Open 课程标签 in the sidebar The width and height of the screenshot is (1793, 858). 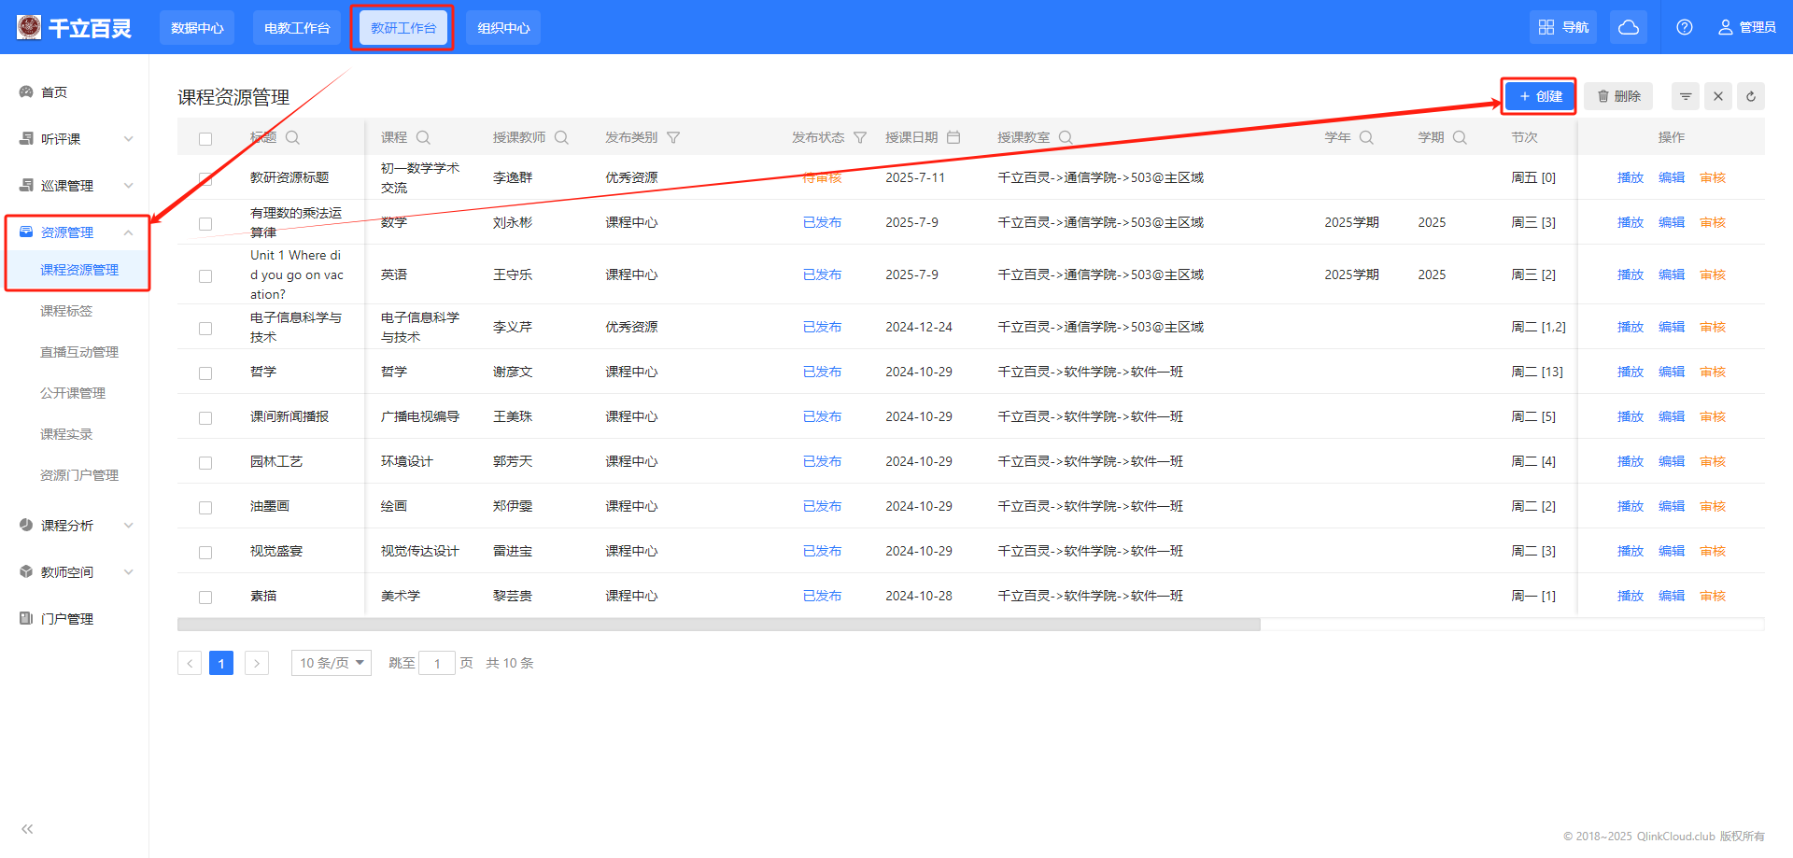pos(66,311)
